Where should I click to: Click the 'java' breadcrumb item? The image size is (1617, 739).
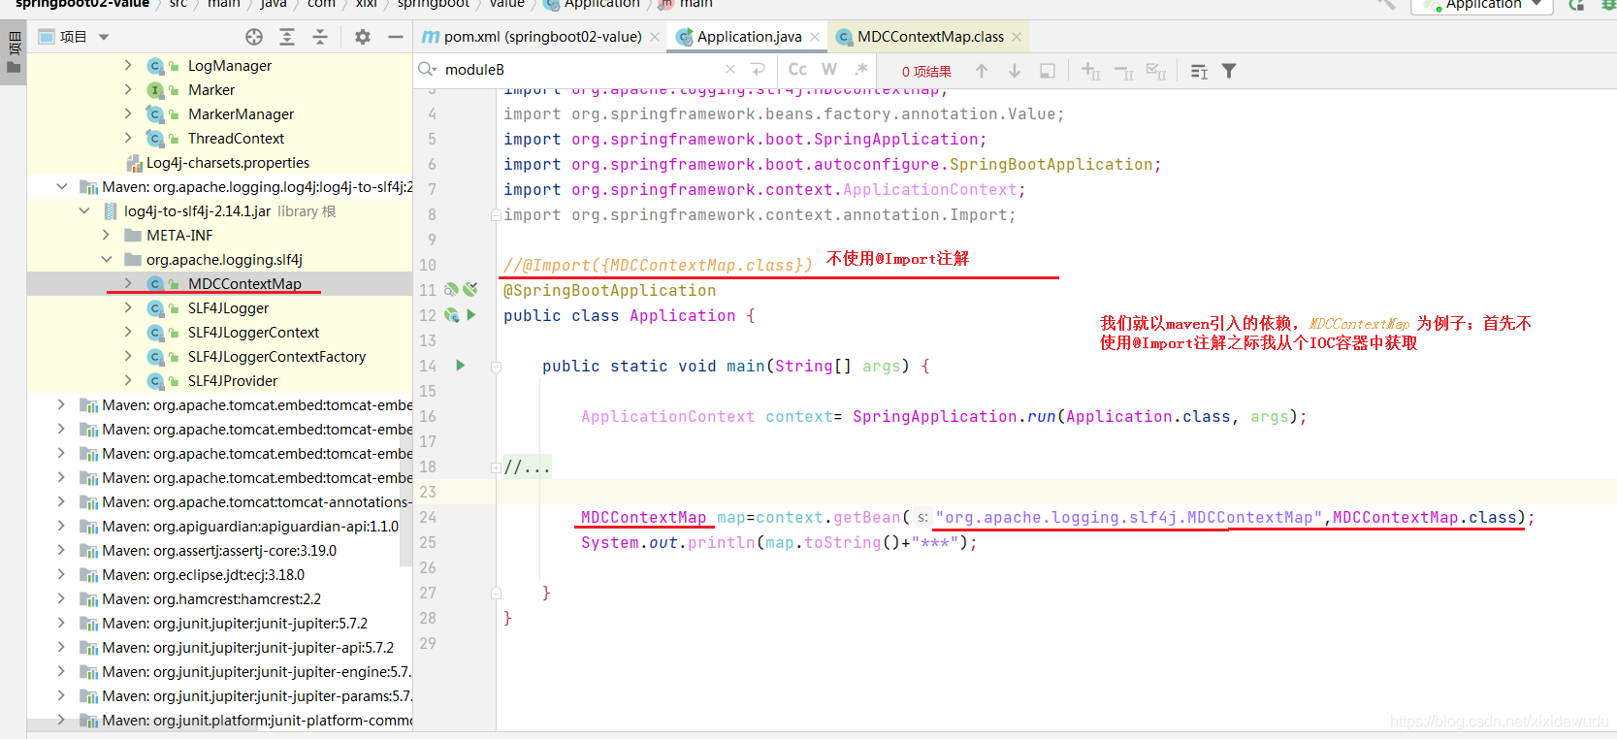[x=274, y=4]
